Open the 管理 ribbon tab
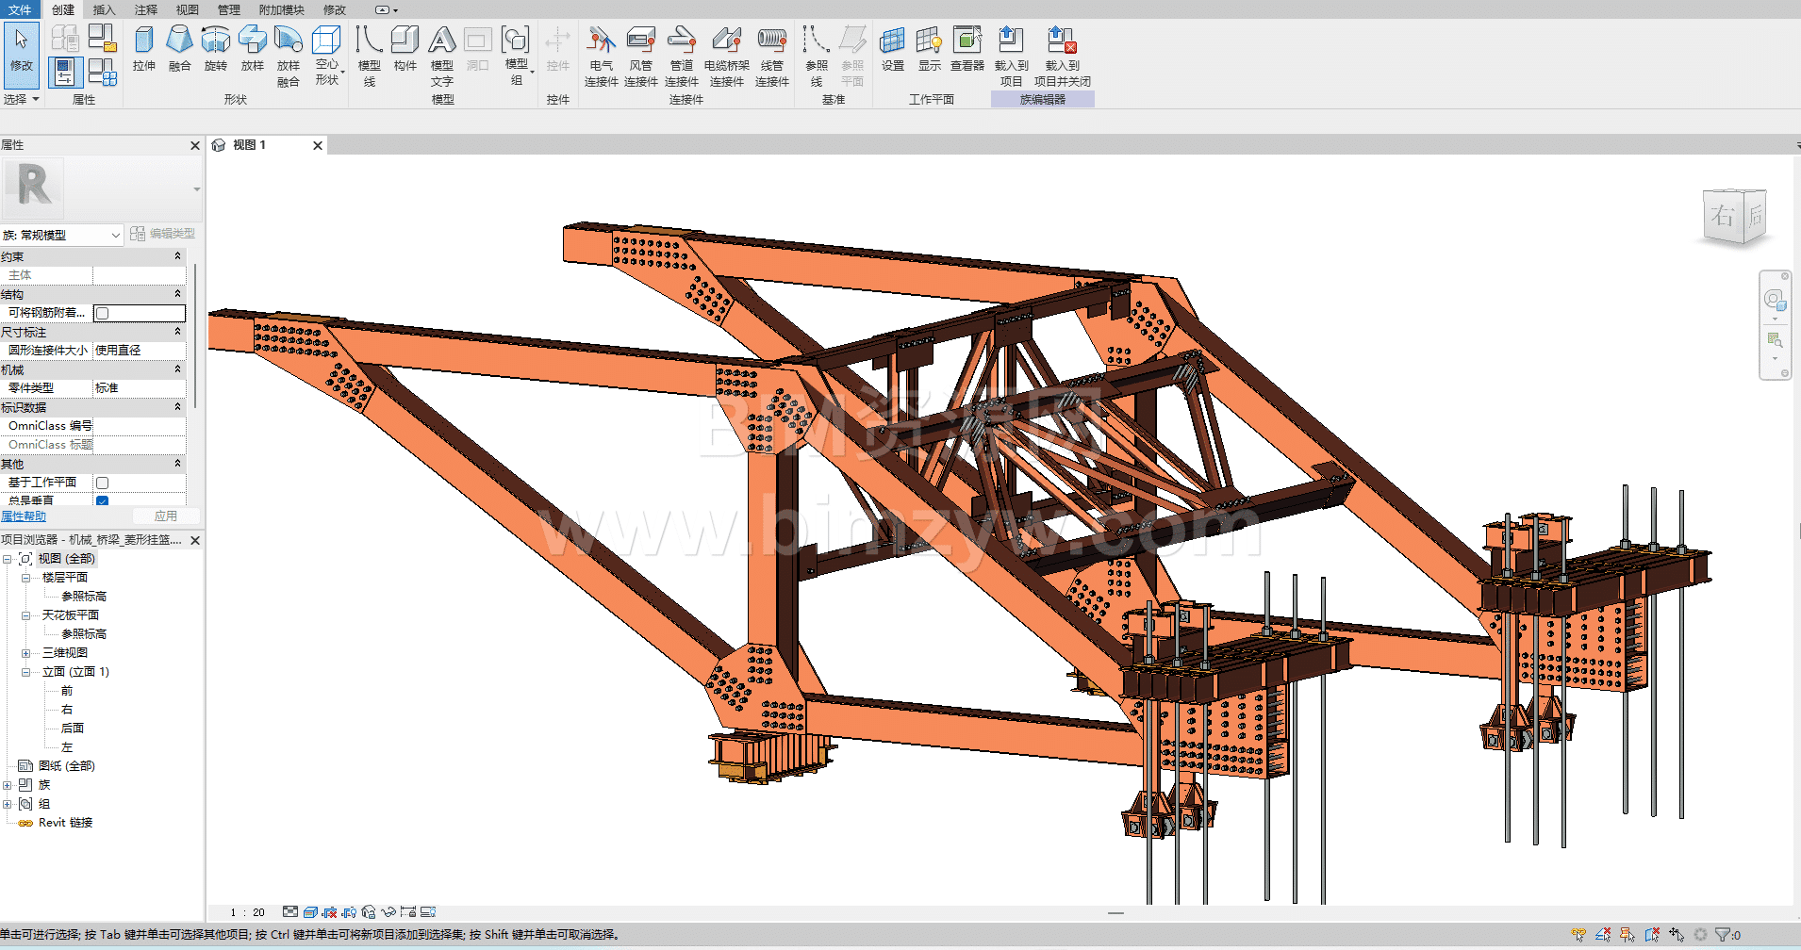Screen dimensions: 1801x950 (228, 9)
